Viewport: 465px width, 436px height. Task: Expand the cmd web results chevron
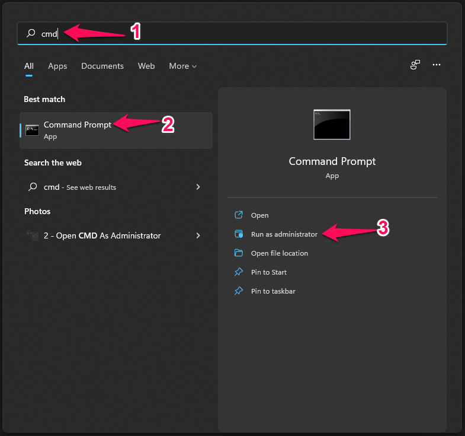click(198, 187)
